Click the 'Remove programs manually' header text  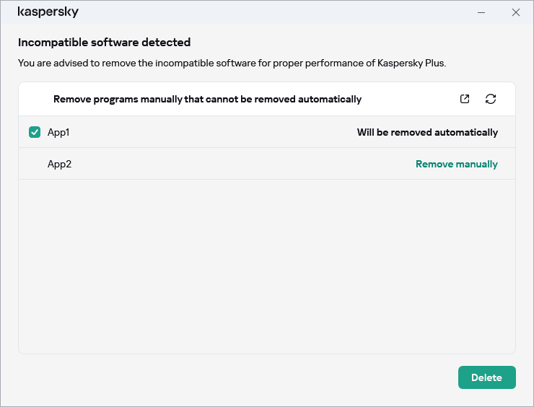[207, 99]
